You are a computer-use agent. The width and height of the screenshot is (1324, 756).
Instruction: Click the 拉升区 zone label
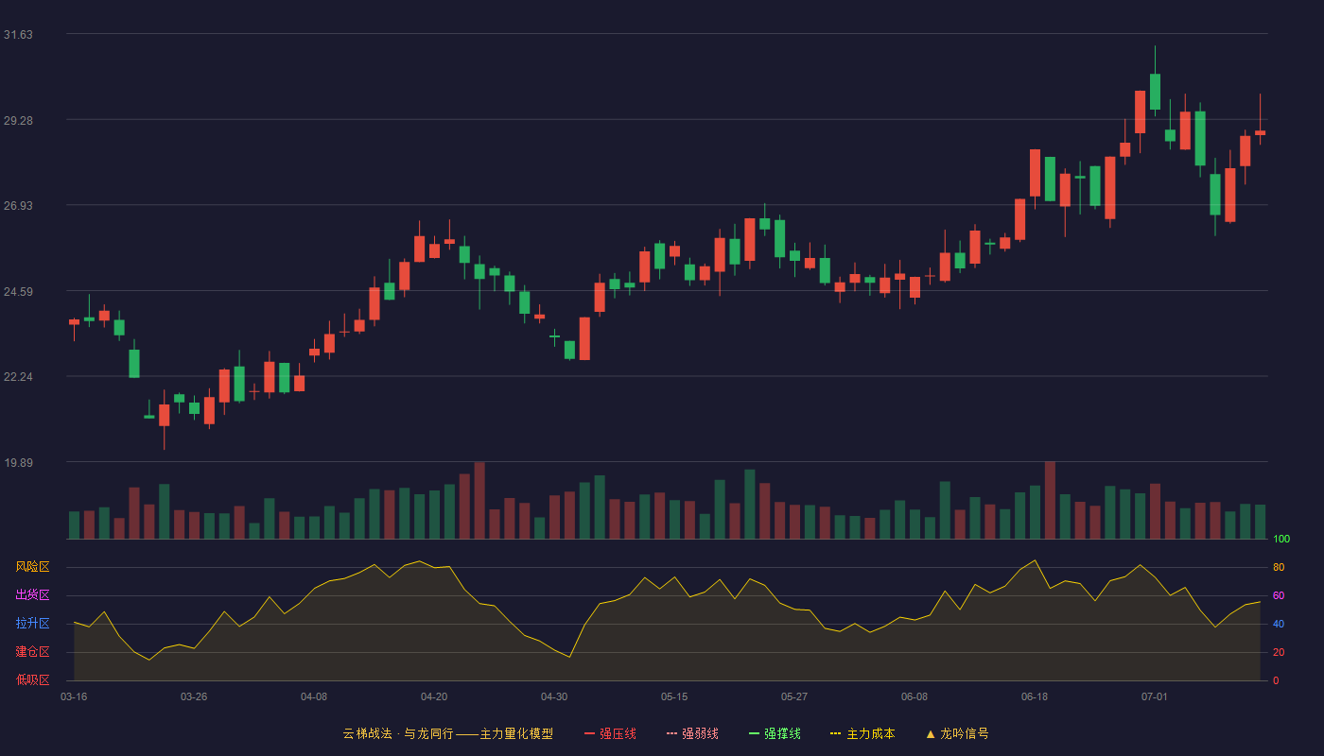32,624
